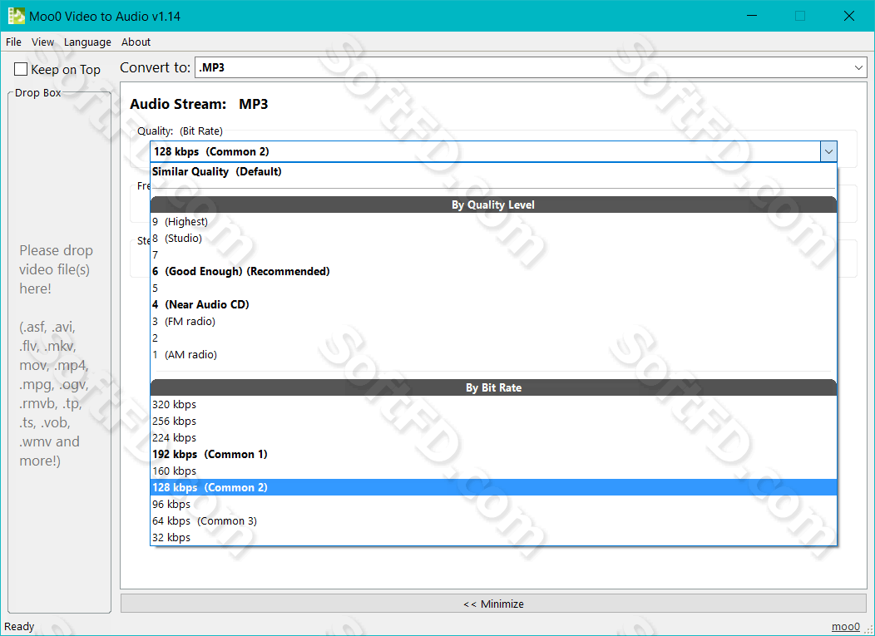Viewport: 875px width, 636px height.
Task: Open the File menu
Action: (13, 42)
